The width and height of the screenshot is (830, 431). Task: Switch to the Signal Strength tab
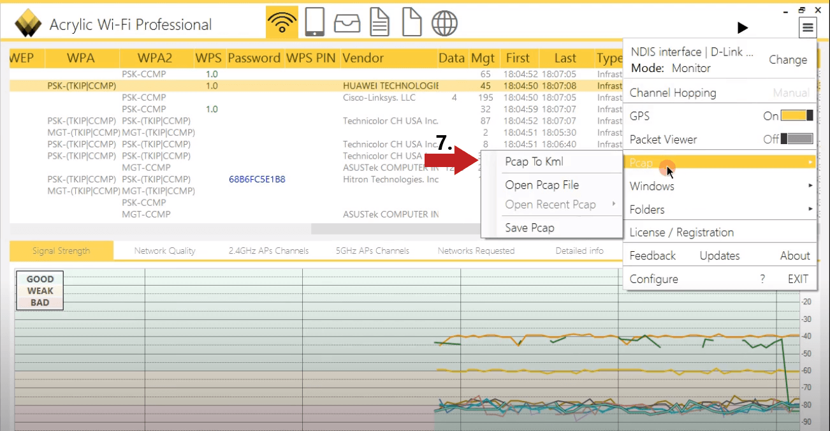point(61,251)
